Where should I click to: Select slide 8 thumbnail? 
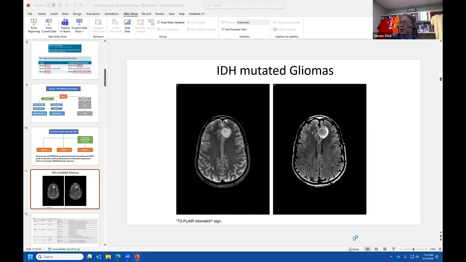point(65,60)
